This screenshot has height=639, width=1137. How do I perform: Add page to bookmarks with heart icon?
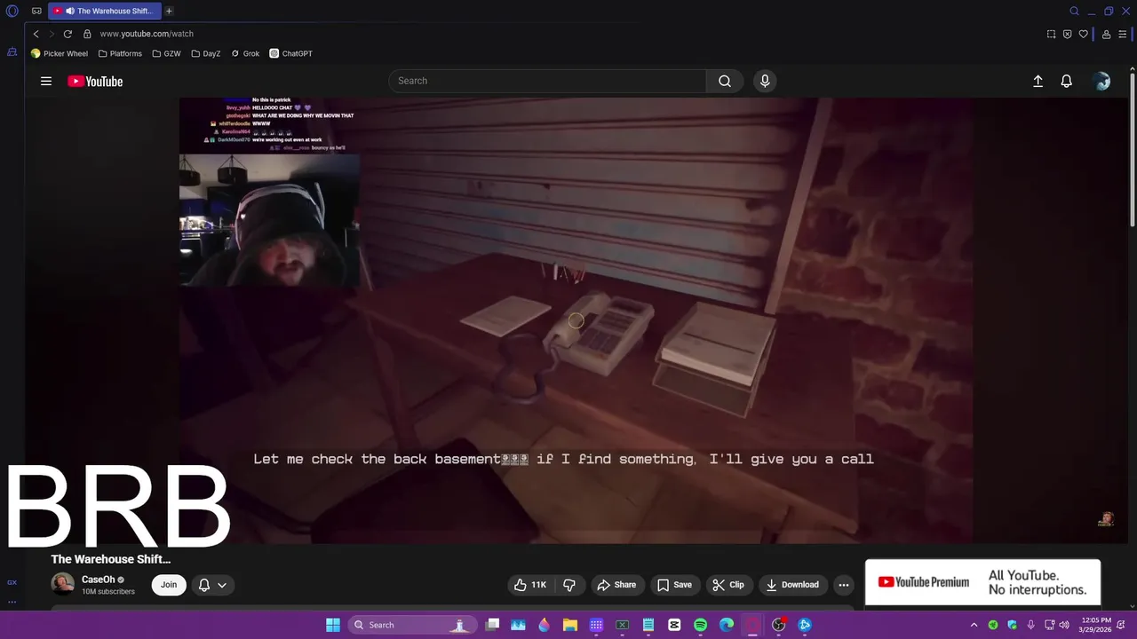tap(1083, 34)
